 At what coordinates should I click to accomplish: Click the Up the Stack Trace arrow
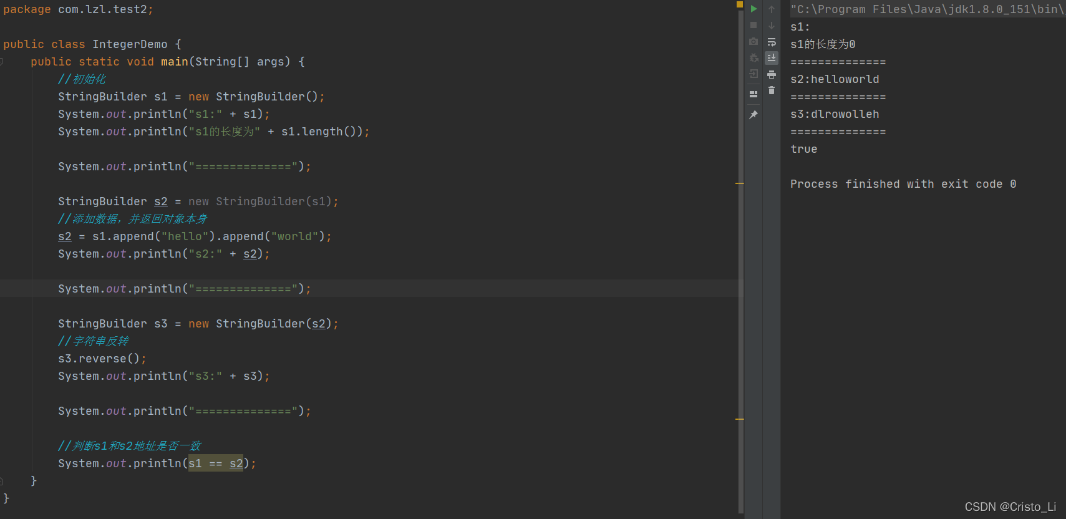click(772, 9)
